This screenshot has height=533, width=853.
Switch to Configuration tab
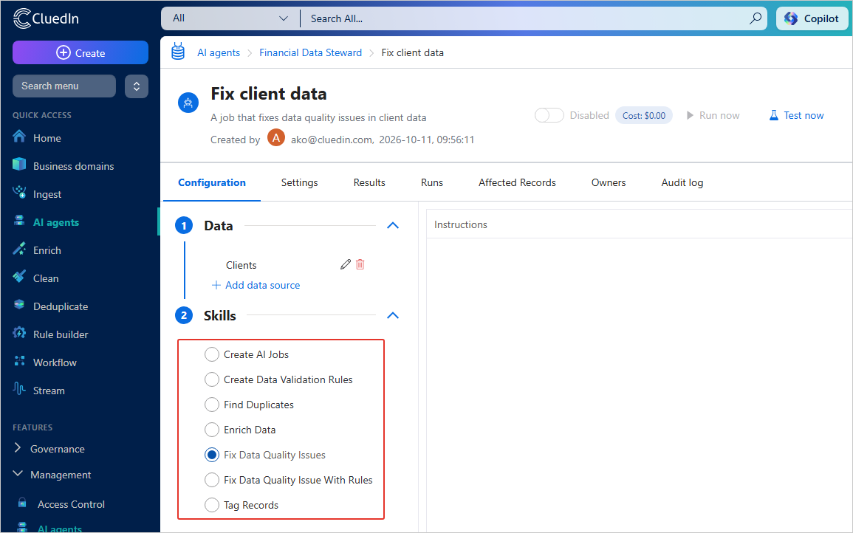[x=212, y=183]
